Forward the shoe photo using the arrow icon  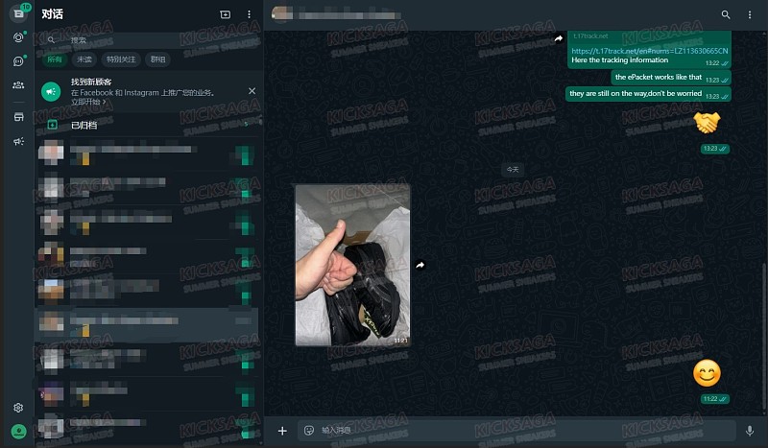420,265
